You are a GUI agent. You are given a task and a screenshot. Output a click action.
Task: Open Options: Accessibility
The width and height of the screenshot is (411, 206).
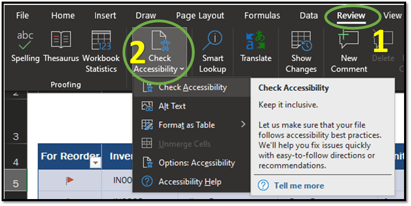192,163
